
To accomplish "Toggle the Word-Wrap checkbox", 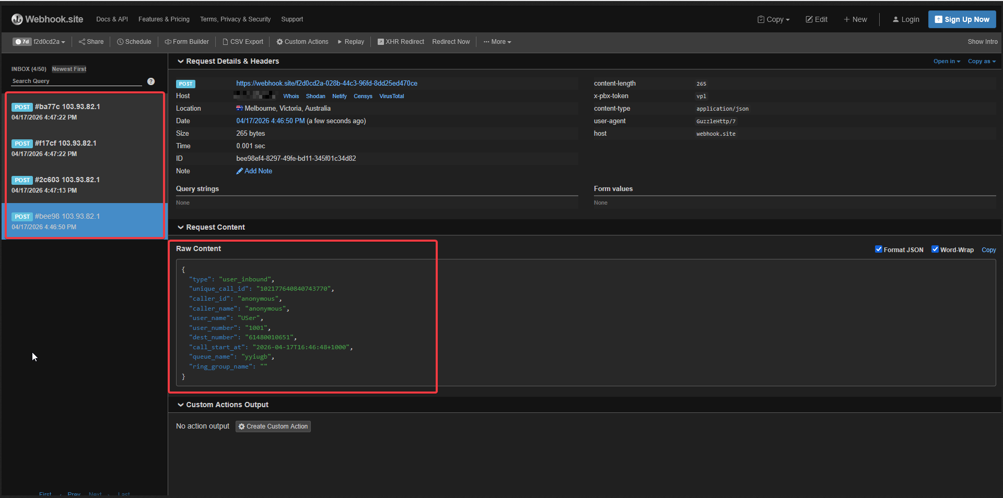I will [935, 250].
